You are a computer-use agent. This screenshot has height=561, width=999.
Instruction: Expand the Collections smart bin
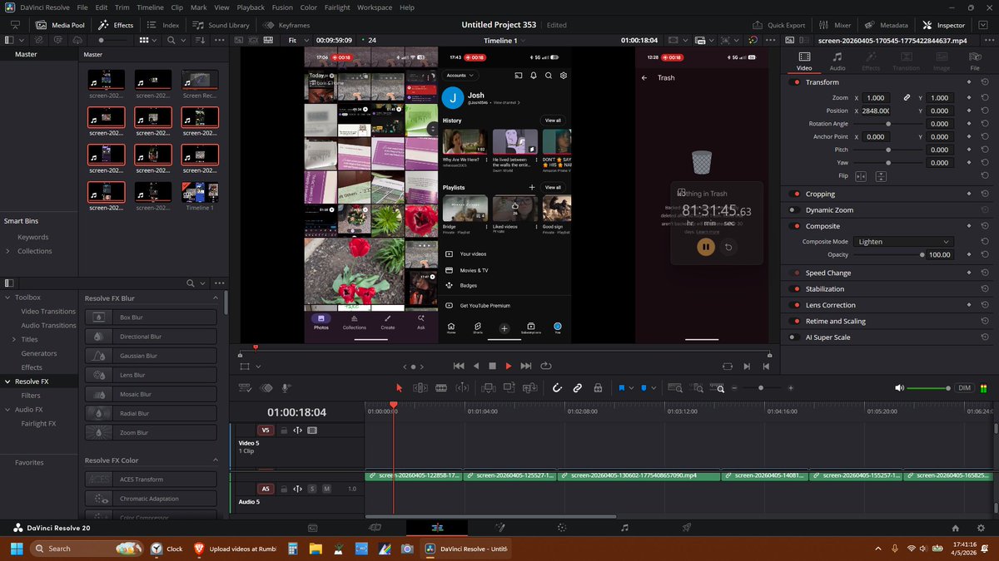(8, 251)
